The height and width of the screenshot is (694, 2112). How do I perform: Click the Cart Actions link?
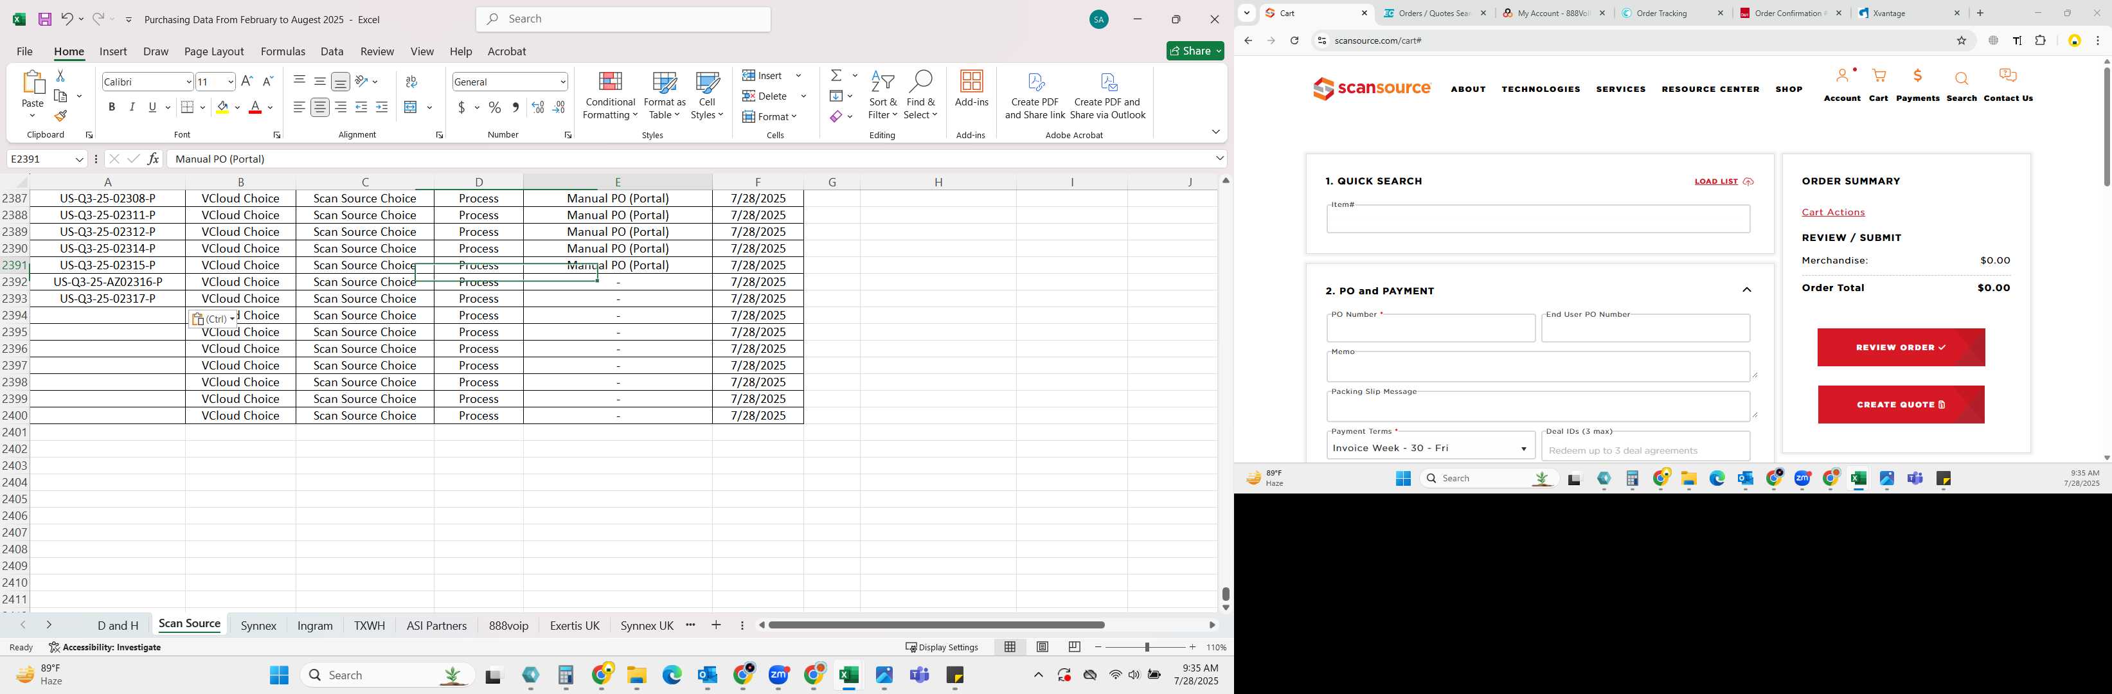coord(1832,212)
